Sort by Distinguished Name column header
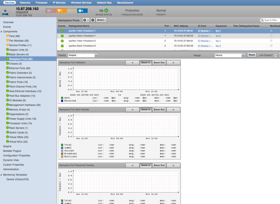This screenshot has width=280, height=204. [x=115, y=26]
